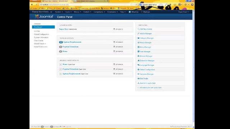Click the Module Manager cube icon
This screenshot has width=230, height=129.
[138, 56]
